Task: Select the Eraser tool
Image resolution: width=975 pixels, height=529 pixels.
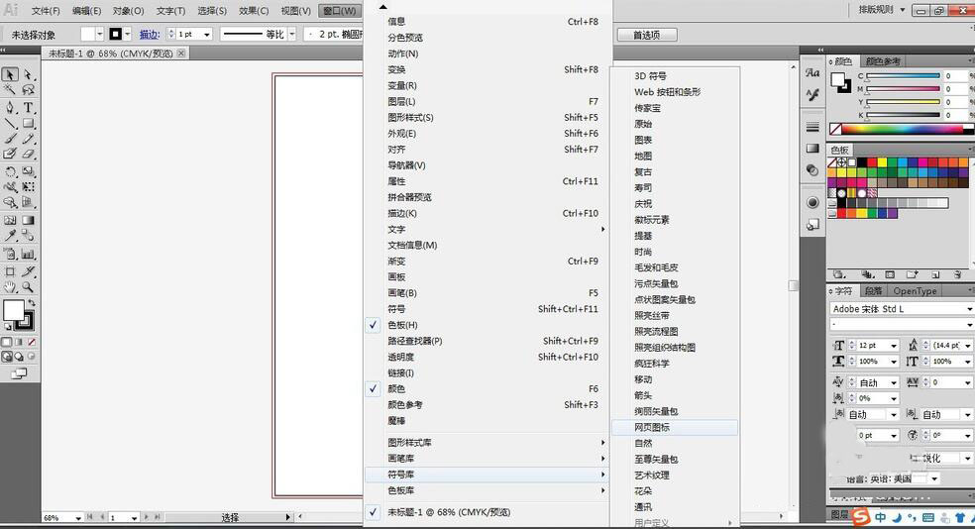Action: (28, 155)
